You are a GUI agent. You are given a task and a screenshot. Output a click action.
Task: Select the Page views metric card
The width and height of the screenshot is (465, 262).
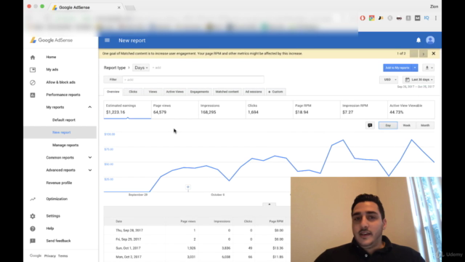(174, 110)
